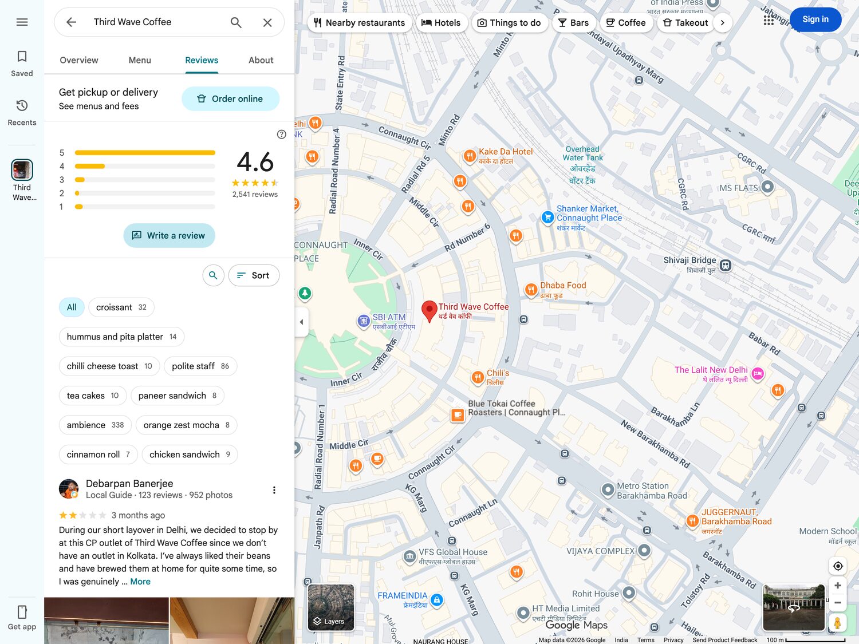Image resolution: width=859 pixels, height=644 pixels.
Task: Open the Send Product Feedback link
Action: click(x=724, y=640)
